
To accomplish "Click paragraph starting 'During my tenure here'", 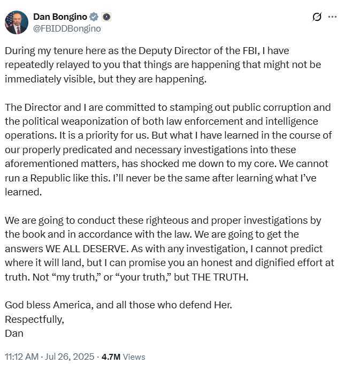I will [x=163, y=65].
